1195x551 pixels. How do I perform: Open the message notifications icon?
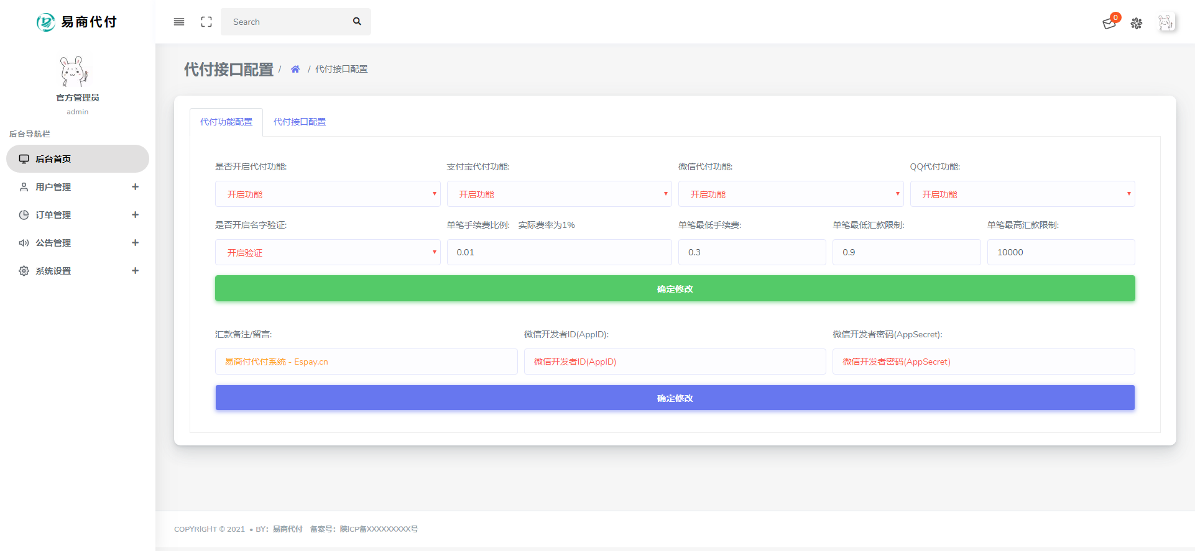1109,23
